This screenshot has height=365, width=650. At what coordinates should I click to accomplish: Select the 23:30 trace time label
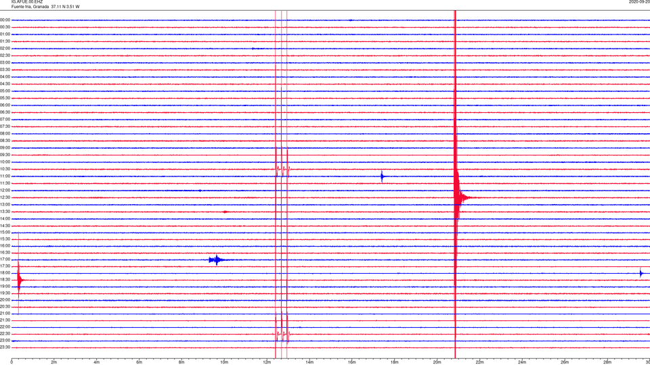(x=5, y=347)
